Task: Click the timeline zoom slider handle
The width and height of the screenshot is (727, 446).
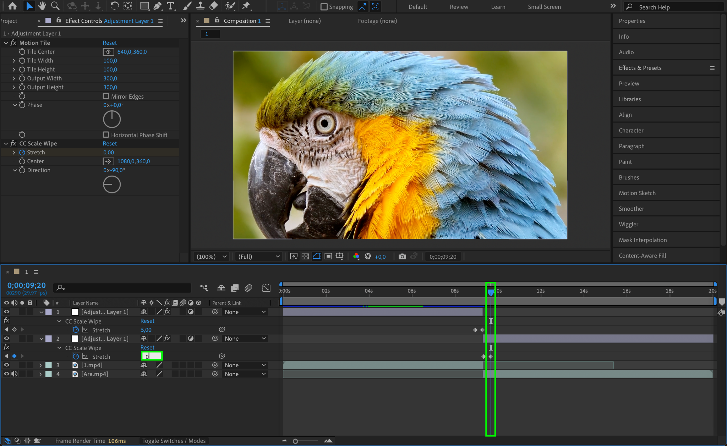Action: tap(295, 441)
